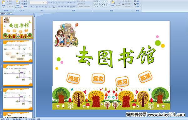Image resolution: width=188 pixels, height=120 pixels.
Task: Select the rectangle shape in the shapes gallery
Action: pos(104,1)
